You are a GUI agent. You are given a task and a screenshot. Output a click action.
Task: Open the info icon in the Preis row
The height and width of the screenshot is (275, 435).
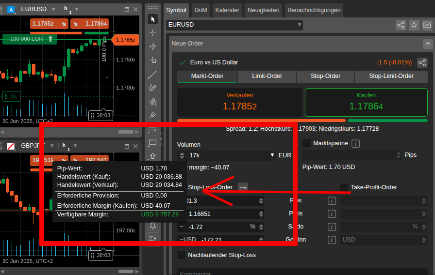click(x=332, y=214)
